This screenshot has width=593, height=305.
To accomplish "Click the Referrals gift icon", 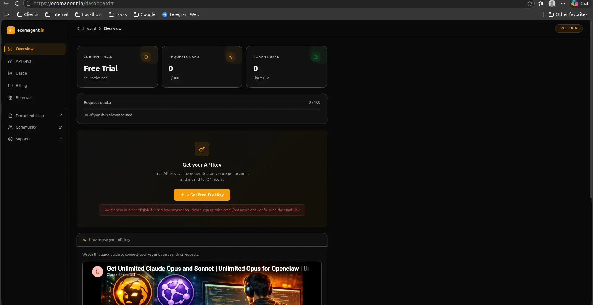I will (x=10, y=97).
